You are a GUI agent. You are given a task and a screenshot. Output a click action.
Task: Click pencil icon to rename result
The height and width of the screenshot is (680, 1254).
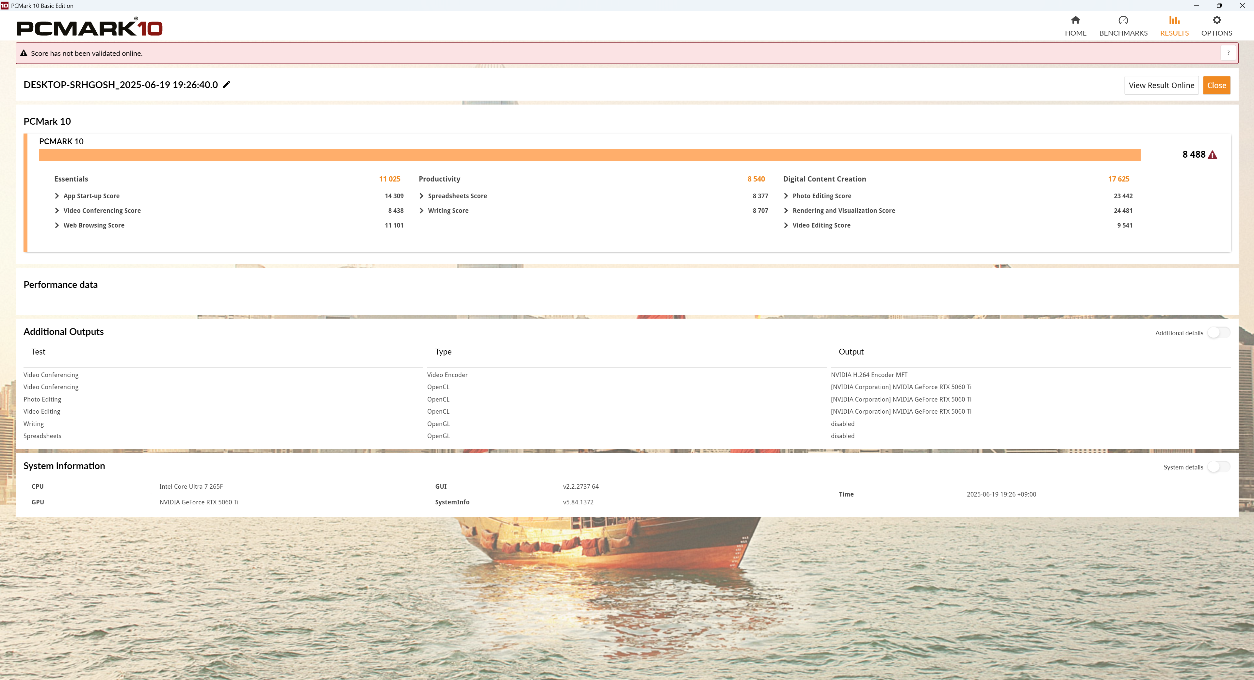[226, 85]
